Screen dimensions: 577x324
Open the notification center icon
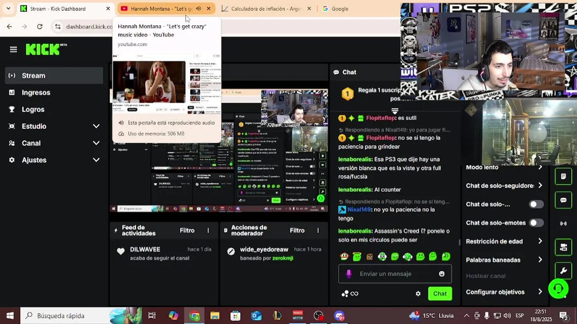pyautogui.click(x=563, y=315)
